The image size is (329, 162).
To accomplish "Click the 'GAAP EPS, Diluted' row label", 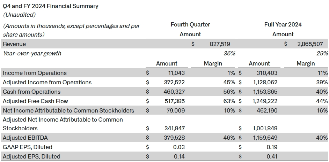I will pos(27,147).
